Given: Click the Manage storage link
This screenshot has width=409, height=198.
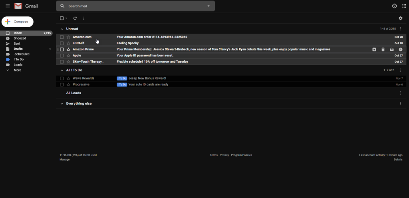Looking at the screenshot, I should point(64,159).
